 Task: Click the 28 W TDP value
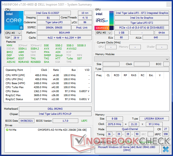(x=16, y=38)
